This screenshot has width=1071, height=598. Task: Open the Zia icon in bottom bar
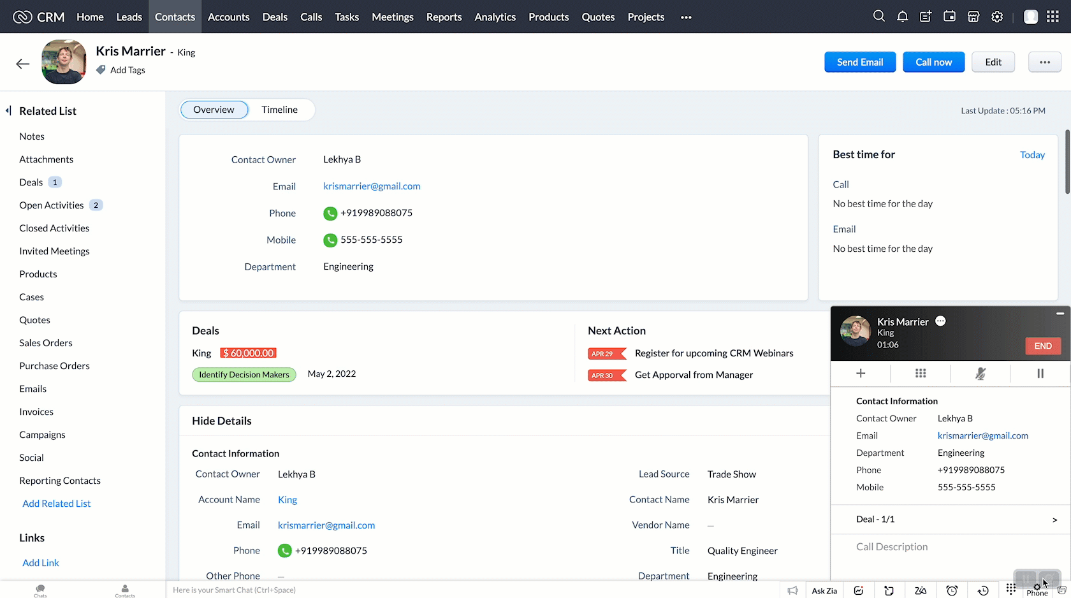[921, 590]
